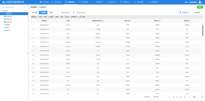Image resolution: width=205 pixels, height=101 pixels.
Task: Click pH value 11.21(D) in row 6
Action: (x=68, y=46)
